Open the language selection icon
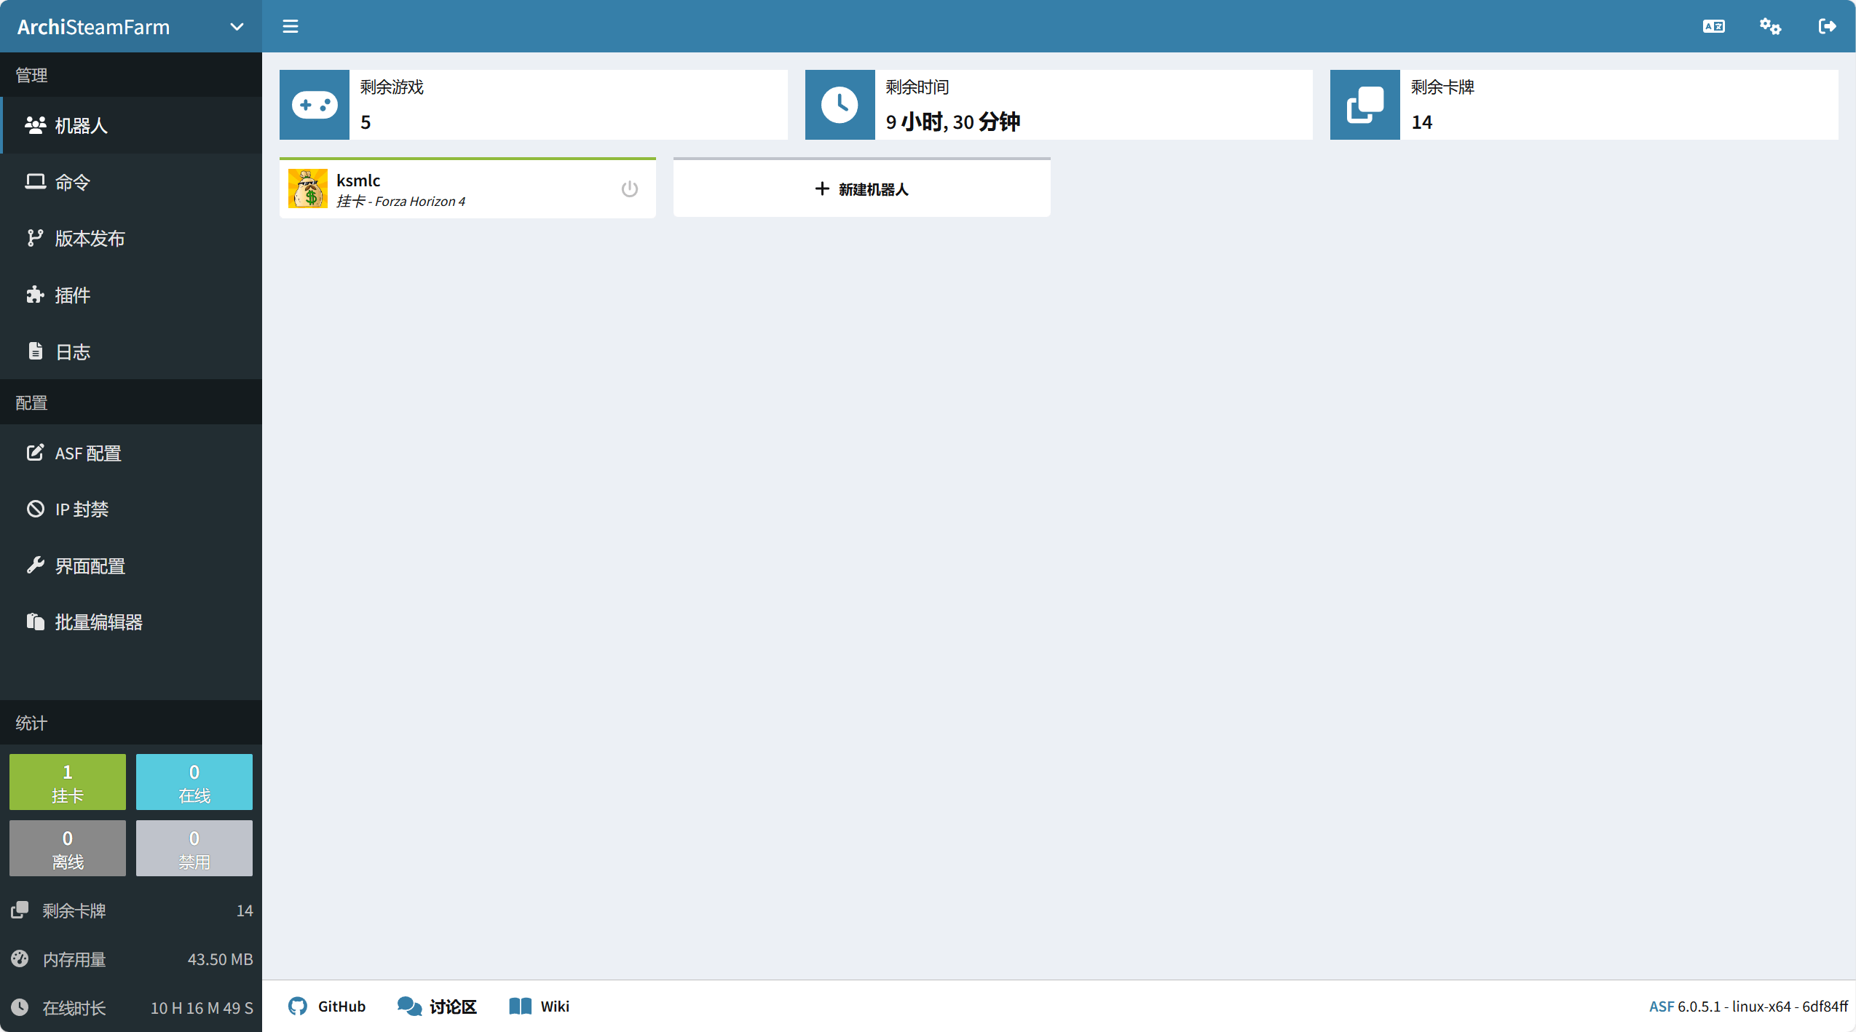 click(x=1714, y=26)
